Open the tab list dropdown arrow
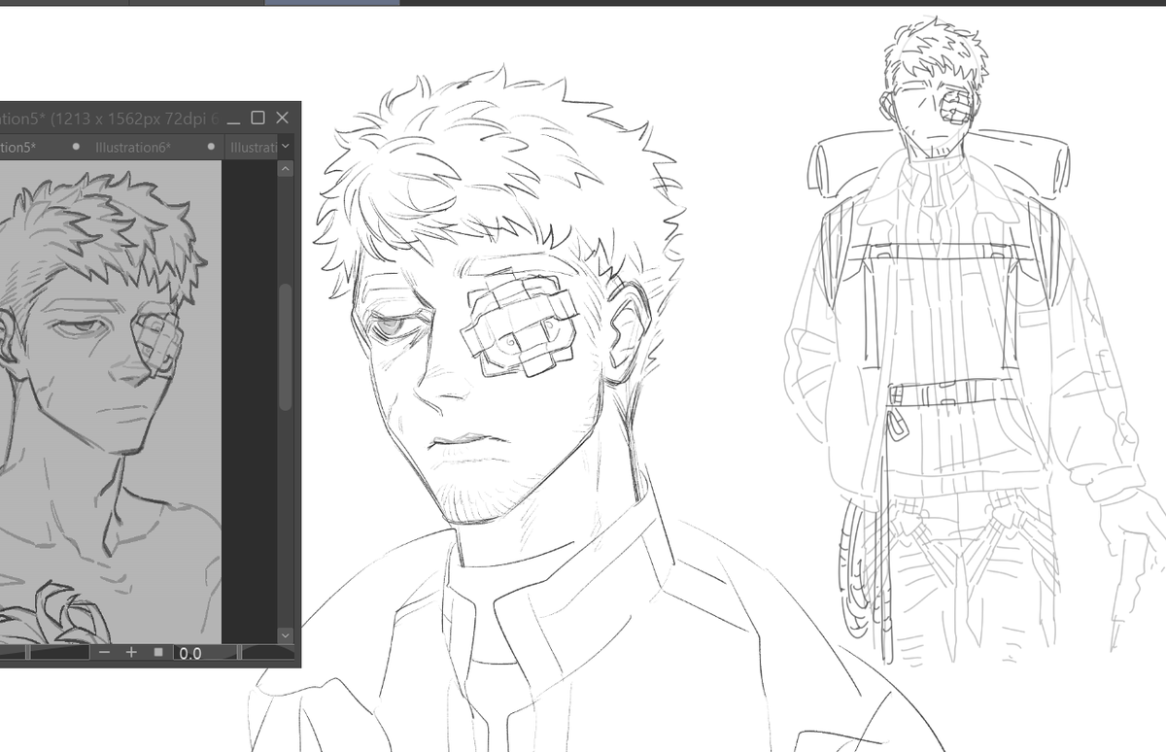This screenshot has width=1166, height=752. (x=285, y=147)
